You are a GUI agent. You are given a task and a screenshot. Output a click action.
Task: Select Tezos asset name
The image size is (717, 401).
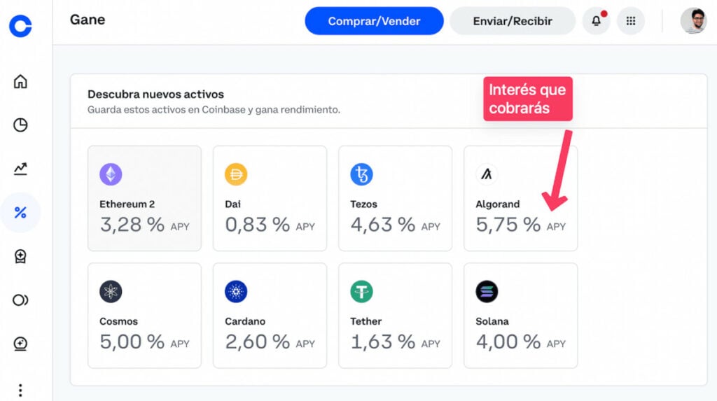point(363,204)
